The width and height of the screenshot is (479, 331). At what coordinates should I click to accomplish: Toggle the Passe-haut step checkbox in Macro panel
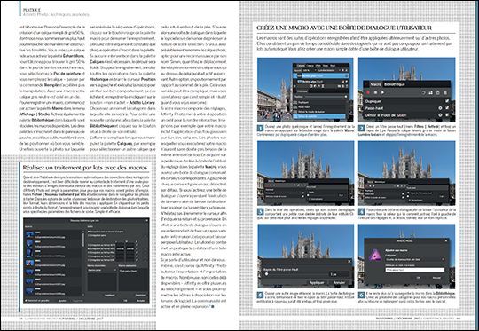click(447, 108)
